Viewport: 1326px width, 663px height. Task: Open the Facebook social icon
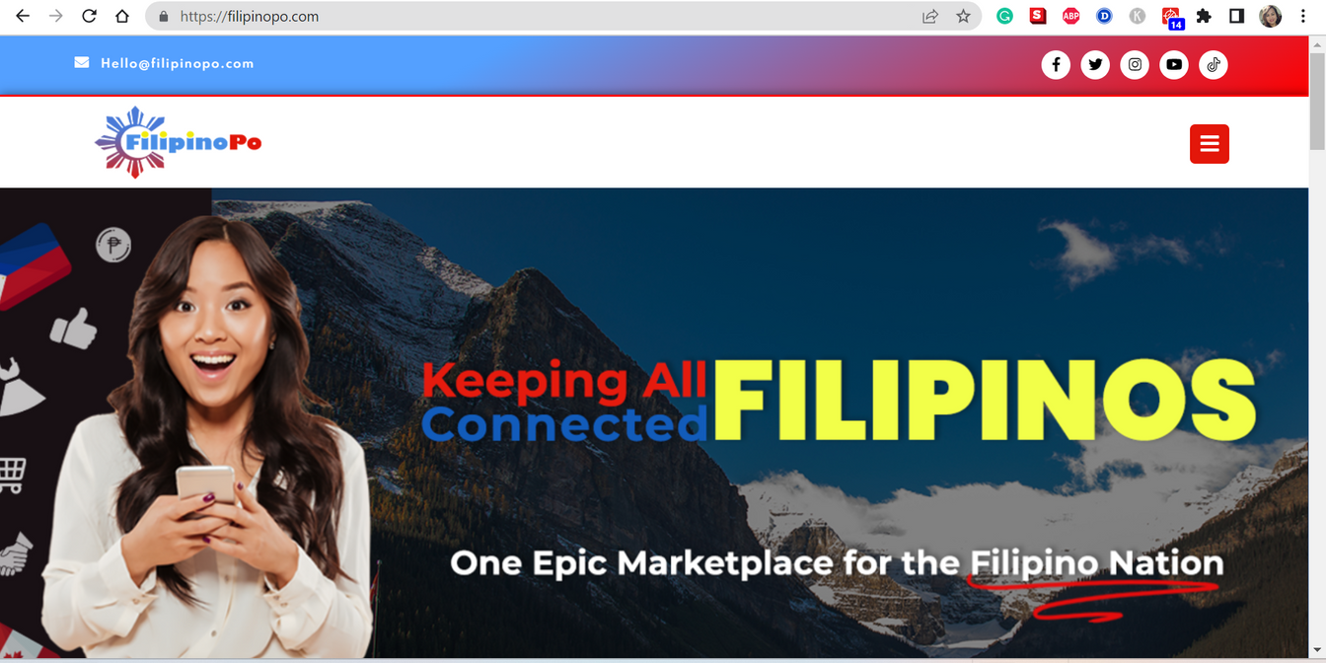pos(1056,65)
